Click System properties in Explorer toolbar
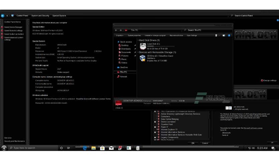The height and width of the screenshot is (161, 279). pos(134,36)
